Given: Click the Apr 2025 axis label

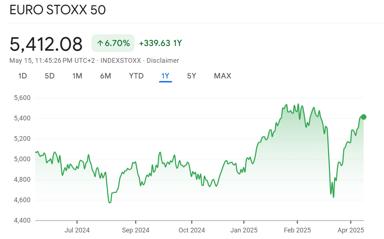Looking at the screenshot, I should (350, 230).
